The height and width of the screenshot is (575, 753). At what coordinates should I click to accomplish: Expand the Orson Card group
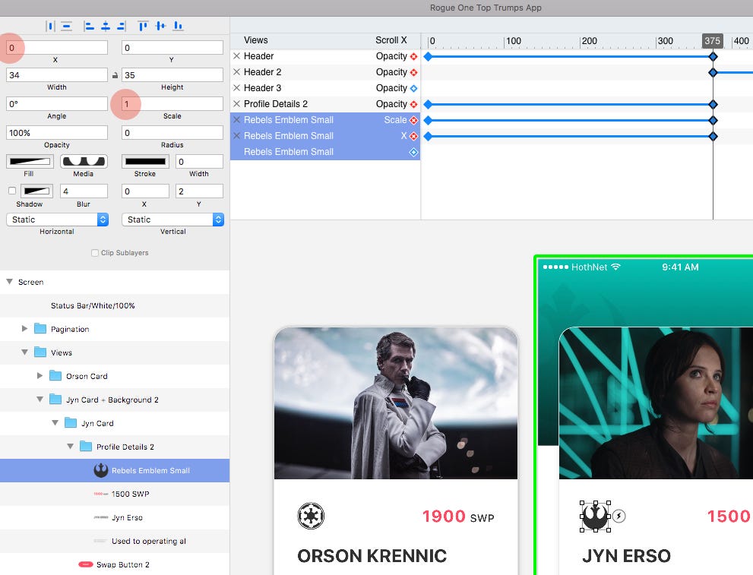coord(40,376)
